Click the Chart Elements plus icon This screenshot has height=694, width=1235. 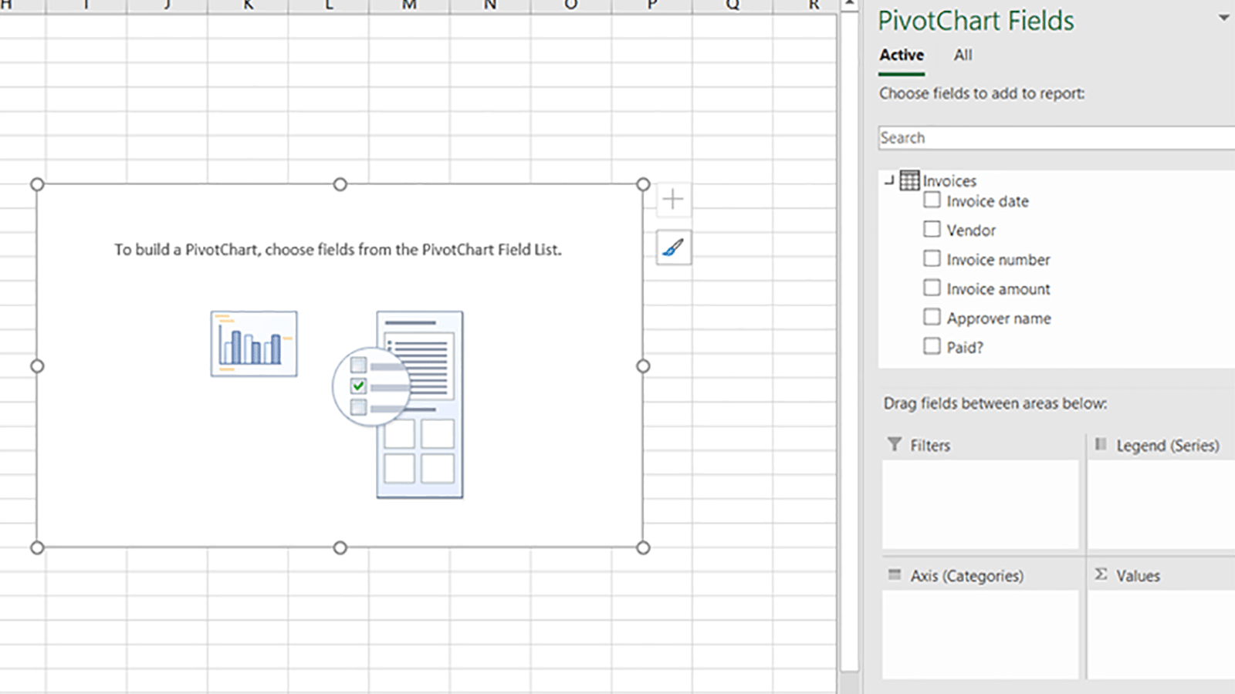(673, 200)
